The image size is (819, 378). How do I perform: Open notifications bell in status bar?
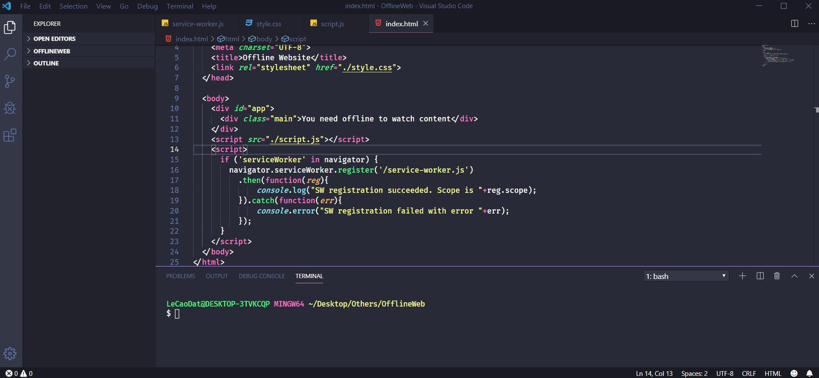click(809, 373)
